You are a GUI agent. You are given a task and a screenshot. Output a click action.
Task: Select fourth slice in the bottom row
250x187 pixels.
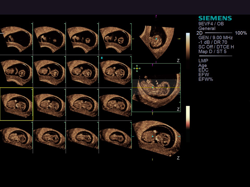(115, 137)
